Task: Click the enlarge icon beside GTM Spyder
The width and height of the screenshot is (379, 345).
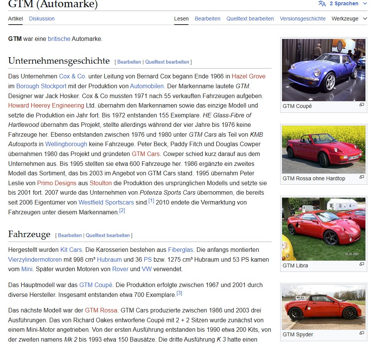Action: (x=362, y=333)
